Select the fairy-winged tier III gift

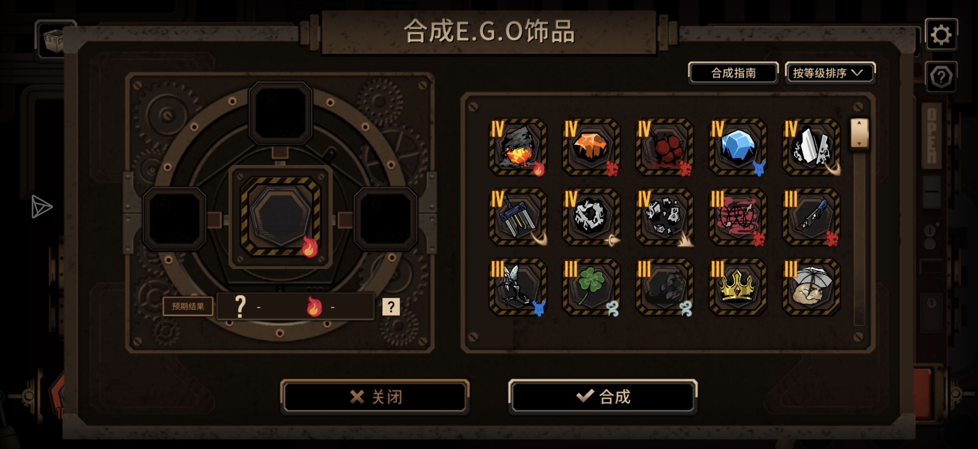518,287
